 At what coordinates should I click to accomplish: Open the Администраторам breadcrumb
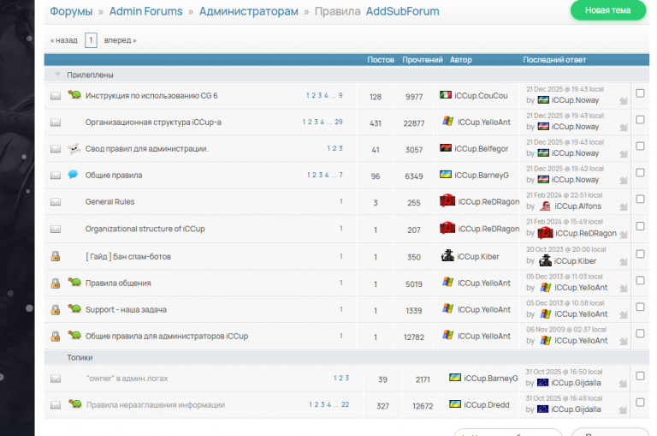(x=248, y=11)
